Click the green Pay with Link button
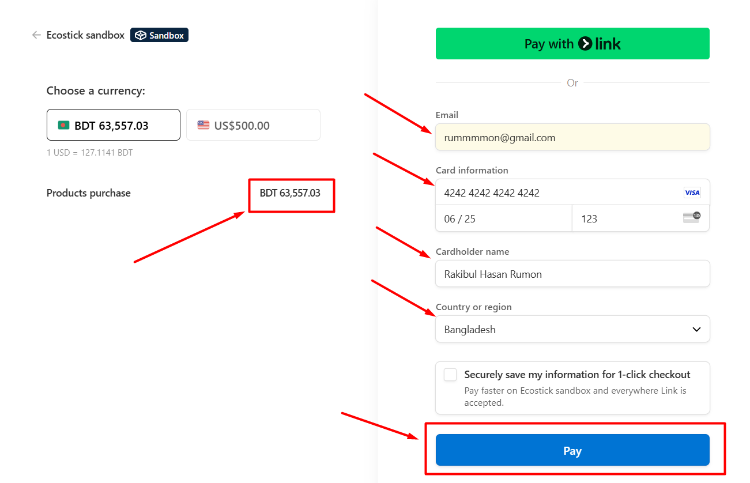The width and height of the screenshot is (750, 483). [572, 43]
